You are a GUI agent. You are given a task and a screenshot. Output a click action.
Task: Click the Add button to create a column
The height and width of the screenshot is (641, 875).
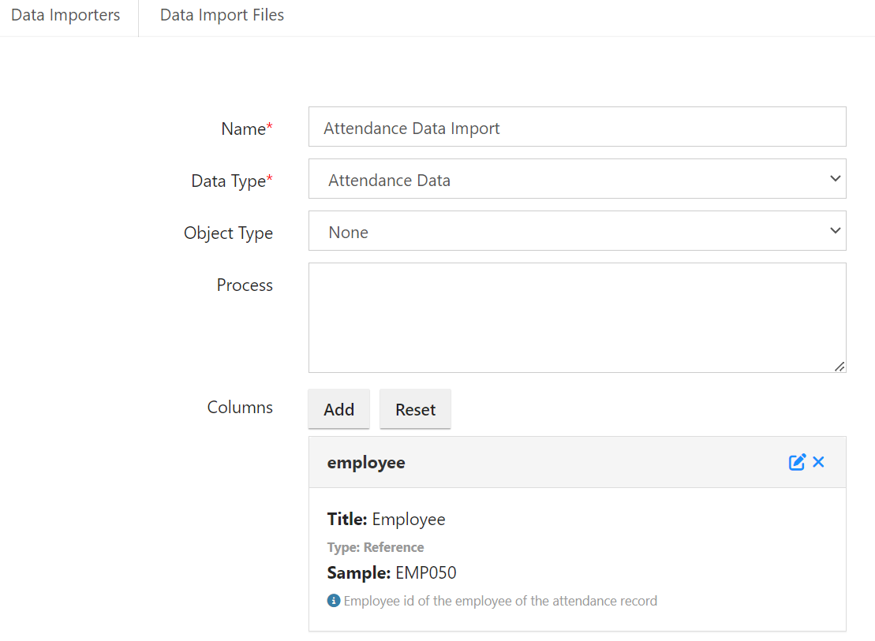(x=338, y=409)
